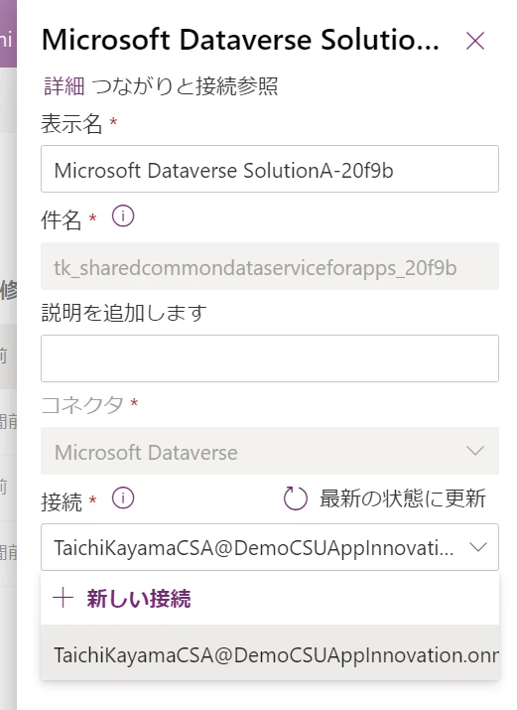517x710 pixels.
Task: Focus the 説明を追加します text box
Action: coord(270,358)
